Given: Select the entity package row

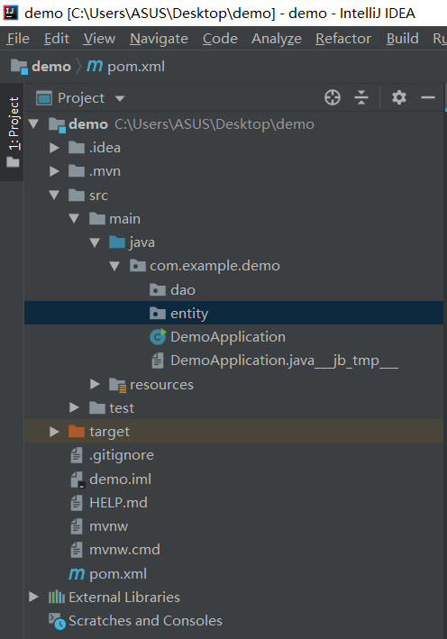Looking at the screenshot, I should pos(234,313).
